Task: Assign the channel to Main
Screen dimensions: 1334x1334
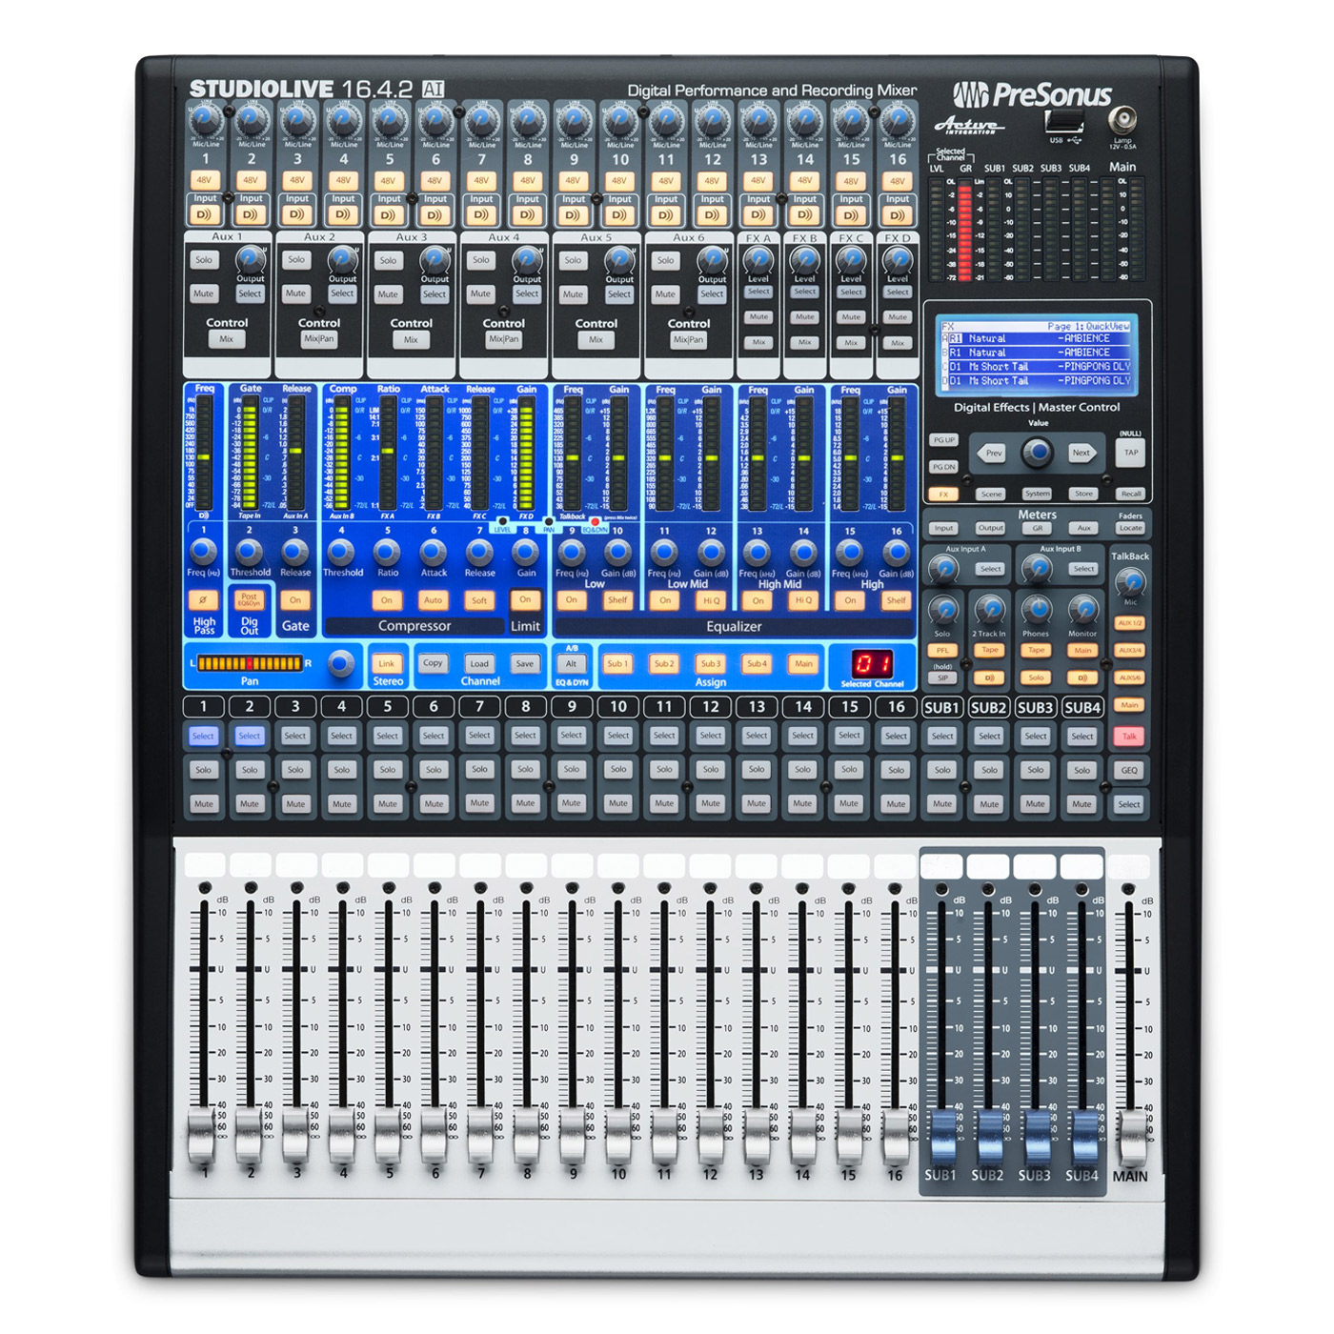Action: coord(803,663)
